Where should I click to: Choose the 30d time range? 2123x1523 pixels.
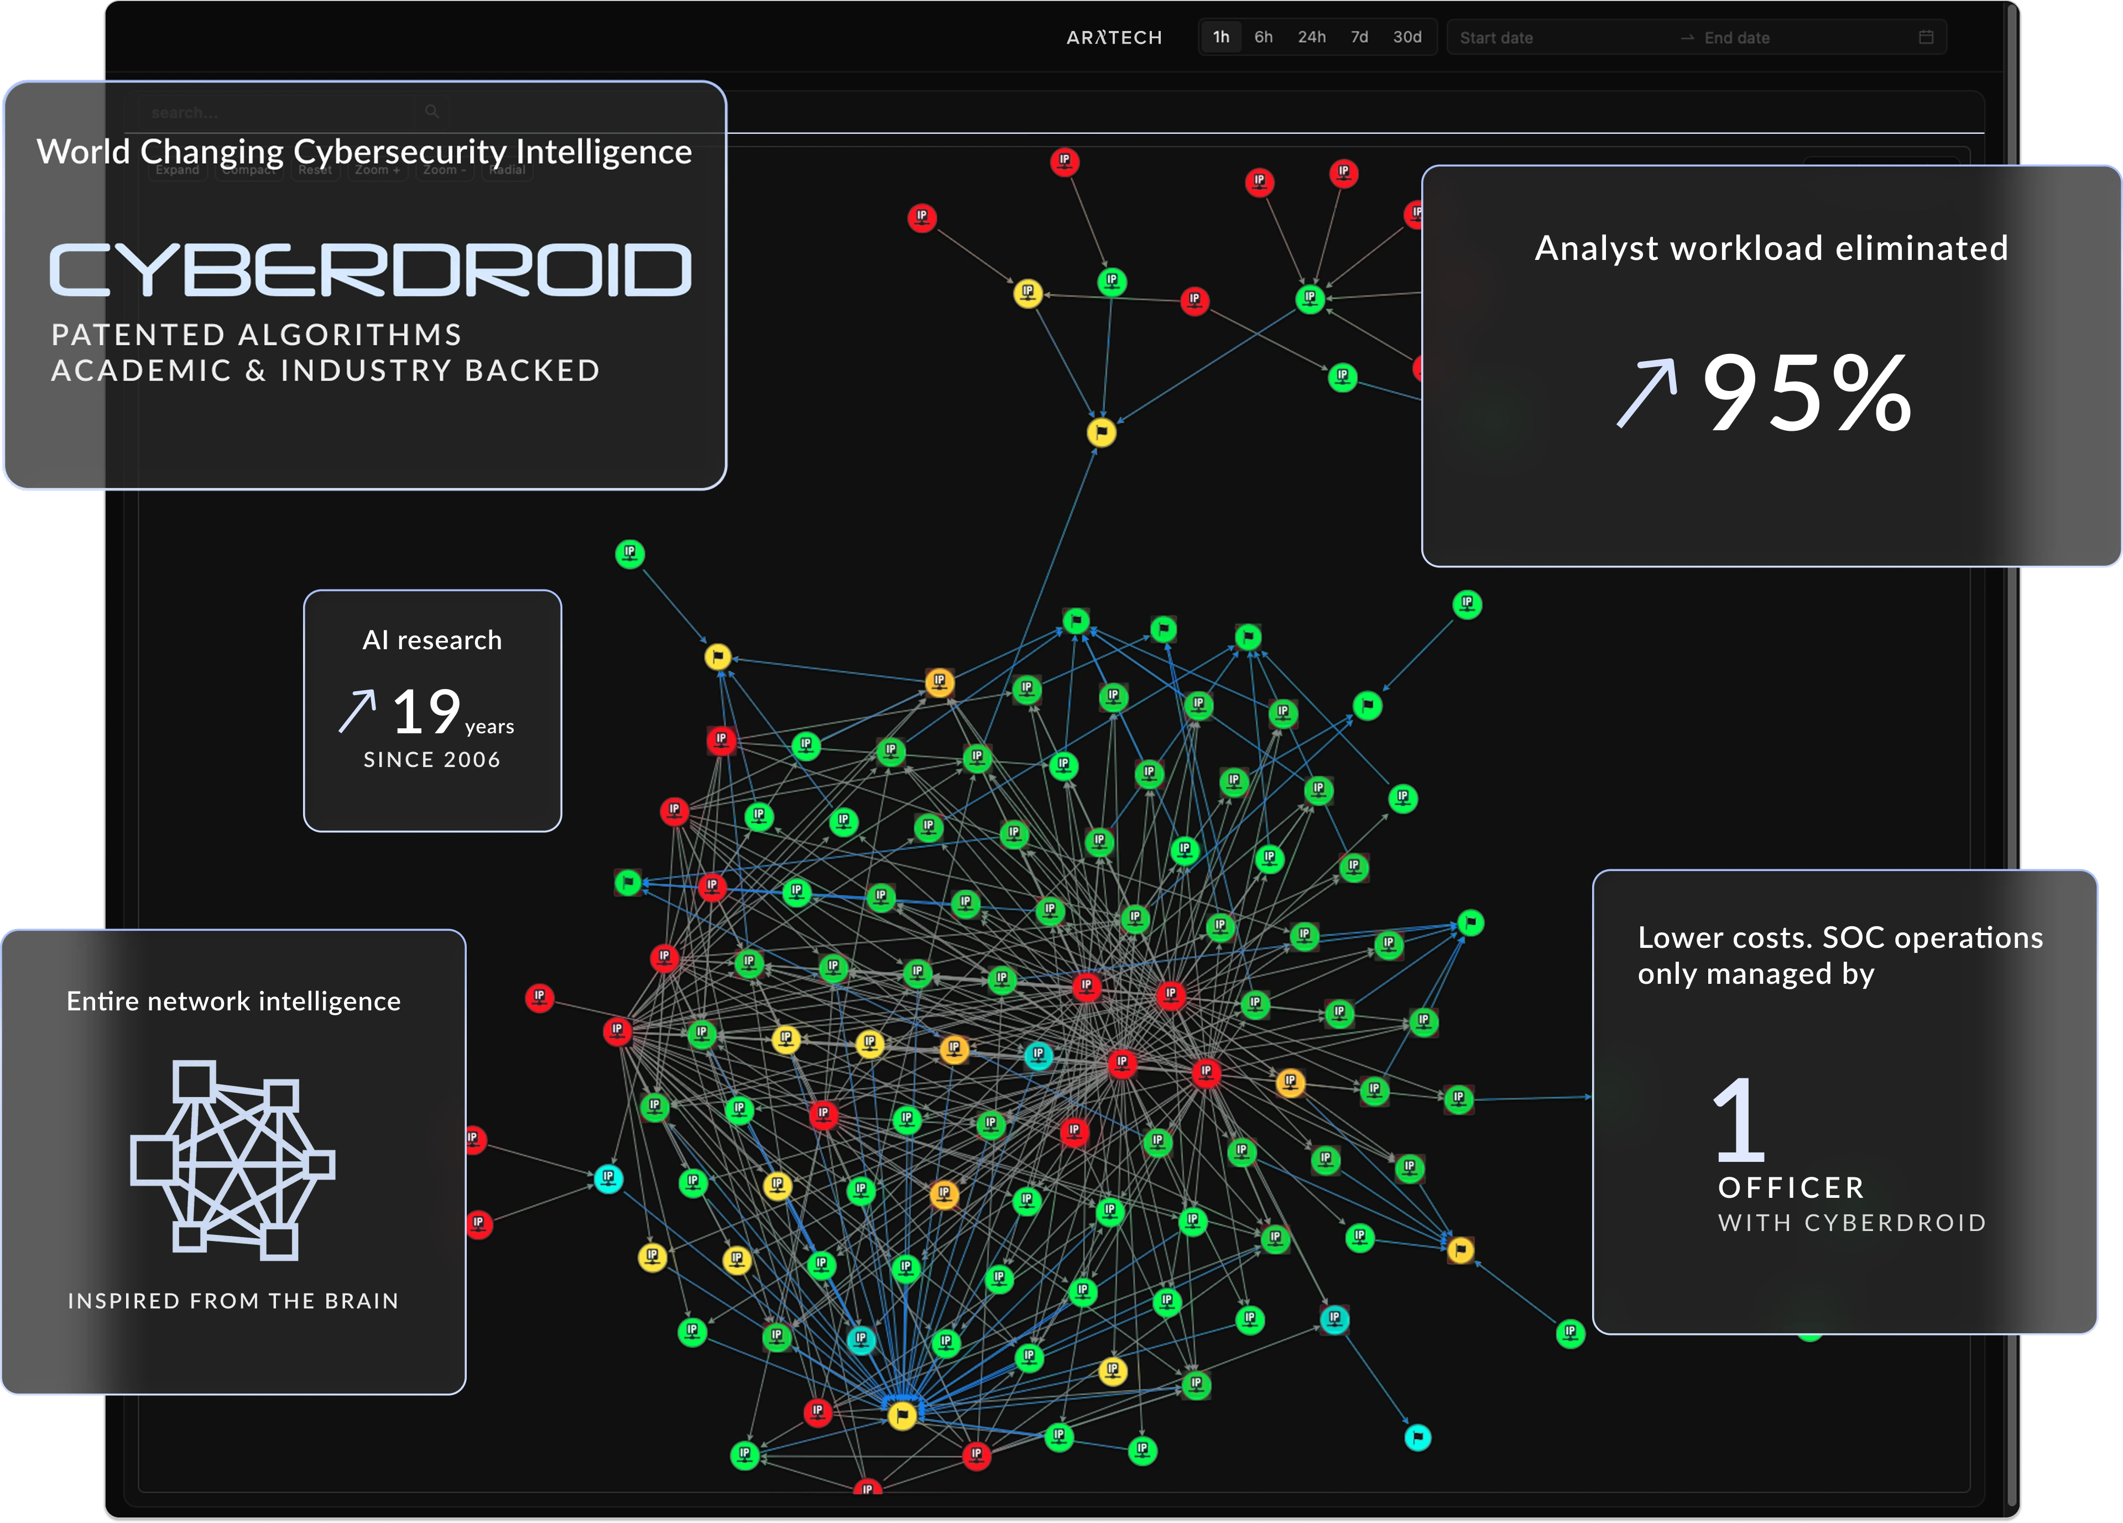click(1407, 38)
